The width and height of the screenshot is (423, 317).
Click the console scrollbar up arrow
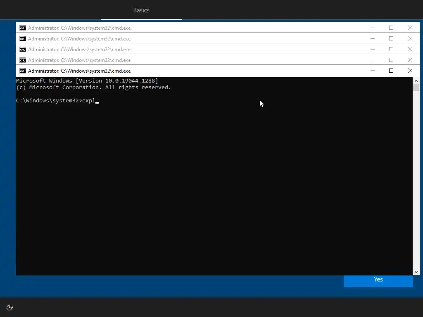(x=416, y=80)
